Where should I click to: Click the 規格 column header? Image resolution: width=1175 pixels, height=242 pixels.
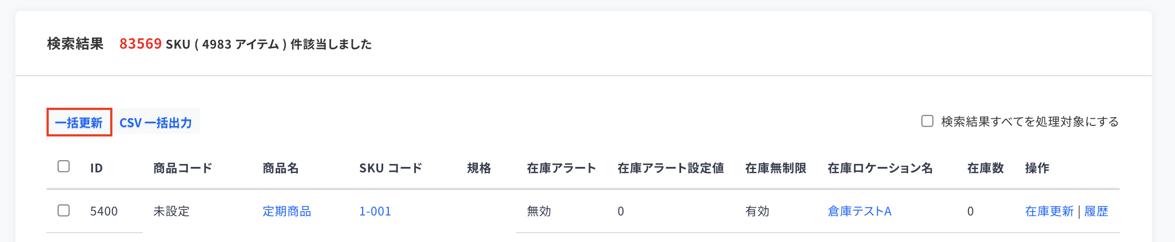pos(479,168)
